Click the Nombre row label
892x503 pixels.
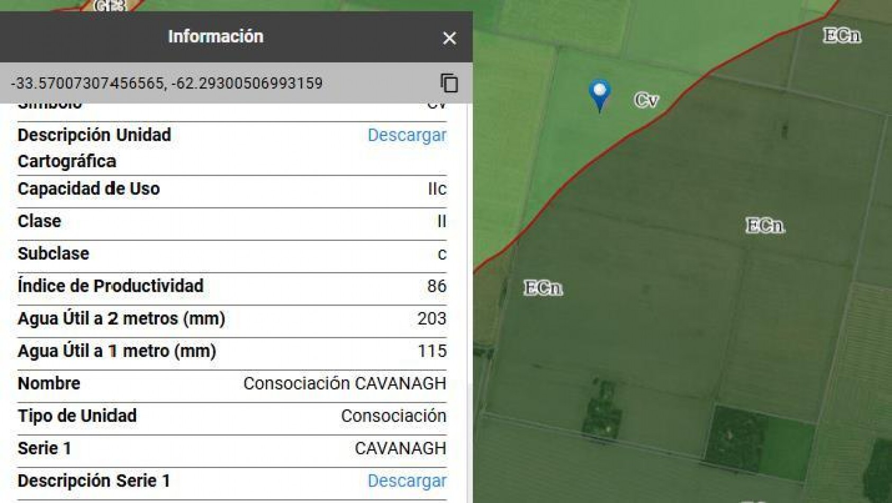point(49,383)
